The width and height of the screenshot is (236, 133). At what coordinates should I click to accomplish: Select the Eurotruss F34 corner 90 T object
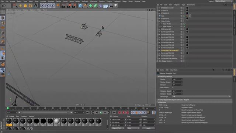(x=170, y=51)
